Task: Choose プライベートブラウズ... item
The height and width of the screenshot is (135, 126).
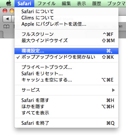Action: pos(66,67)
